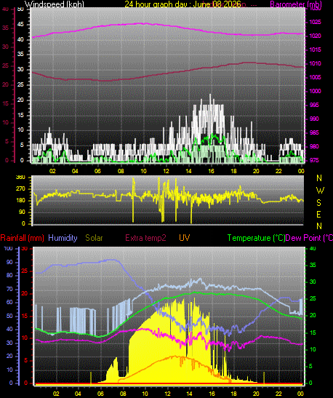Click the "S" compass letter

319,202
